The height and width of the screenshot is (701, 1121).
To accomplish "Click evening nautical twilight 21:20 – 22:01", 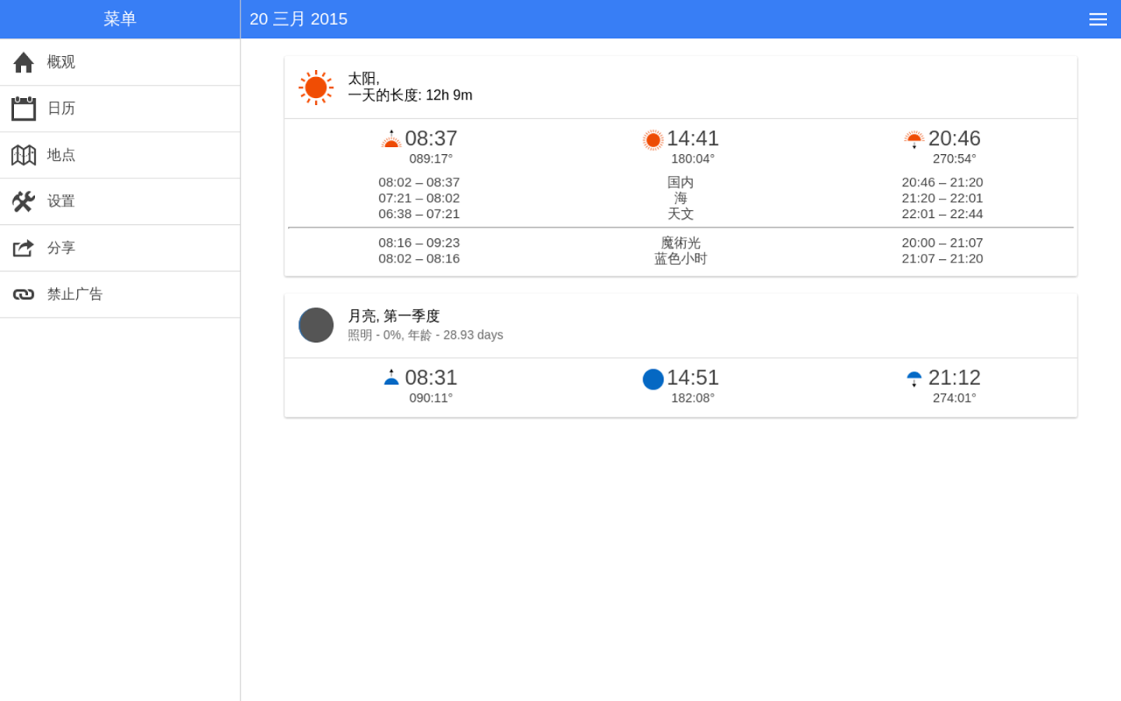I will (x=942, y=198).
